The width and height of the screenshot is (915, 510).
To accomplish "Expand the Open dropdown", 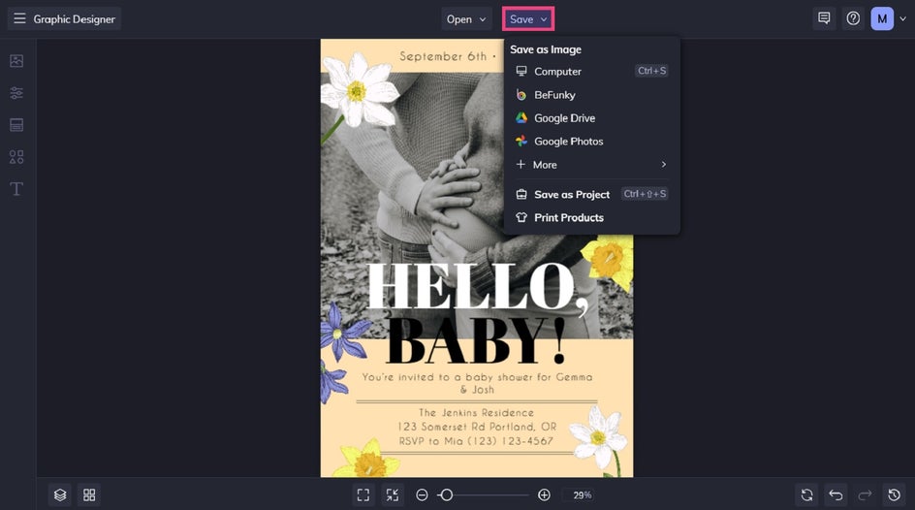I will [x=465, y=19].
